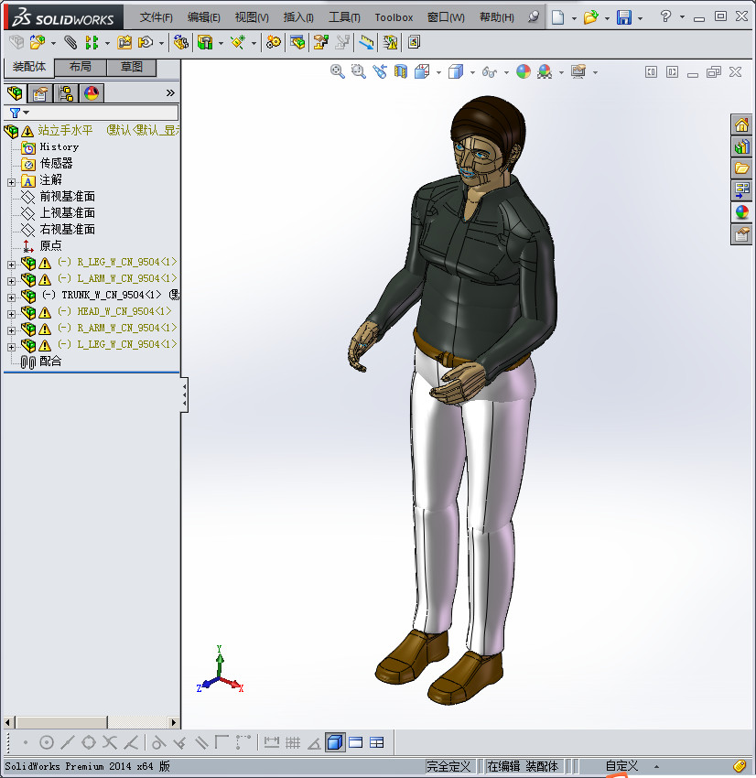Click the Smart Fasteners icon
Screen dimensions: 756x778
click(124, 42)
